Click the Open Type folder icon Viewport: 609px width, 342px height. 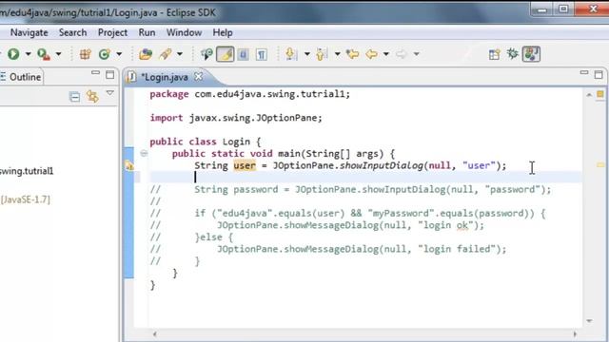click(x=146, y=54)
